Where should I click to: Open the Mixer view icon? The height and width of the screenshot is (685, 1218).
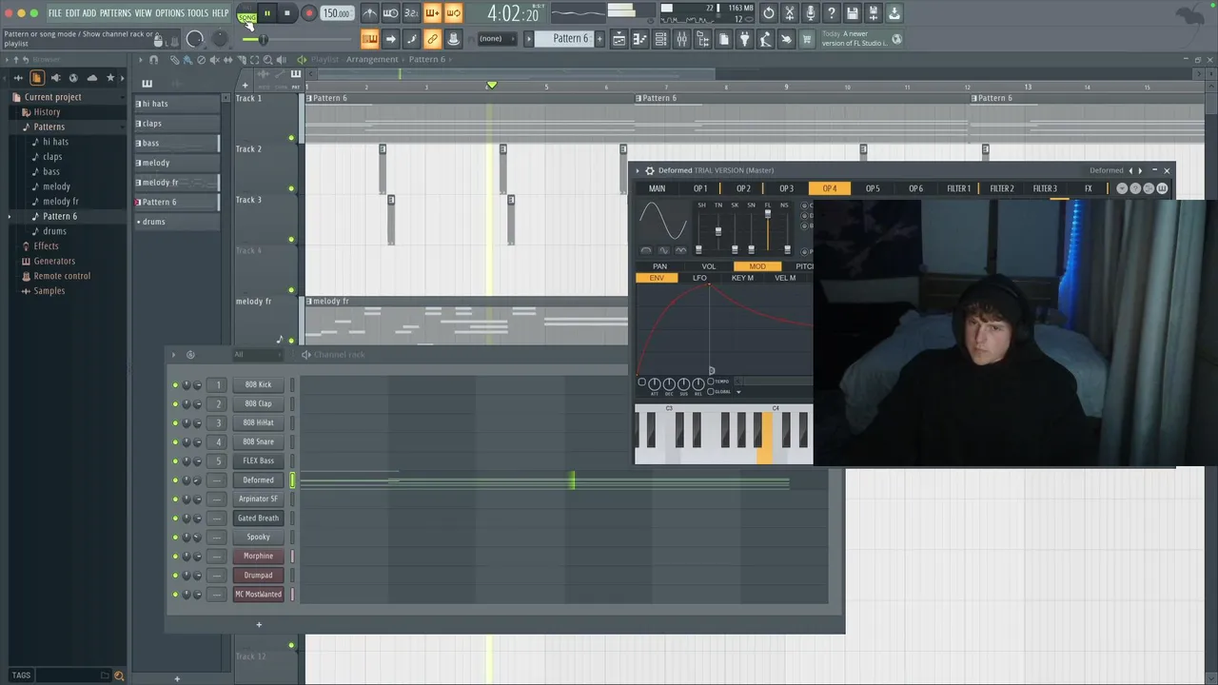tap(681, 39)
